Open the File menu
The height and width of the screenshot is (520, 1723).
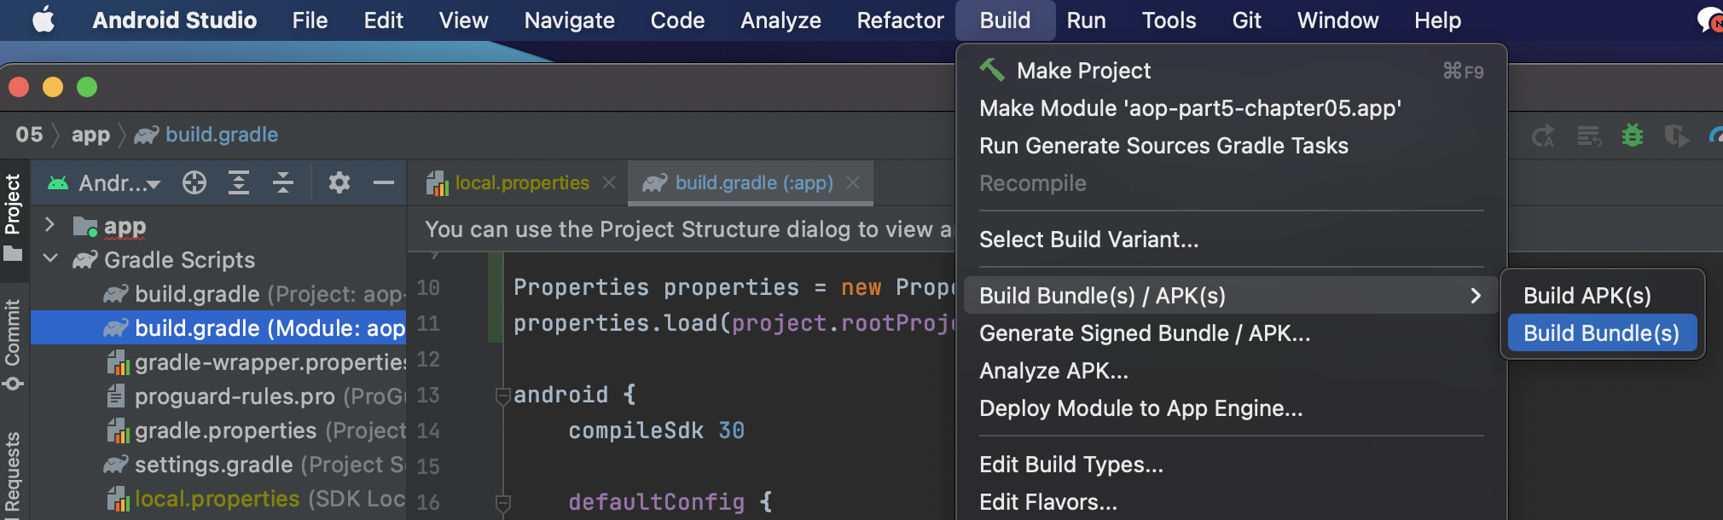tap(310, 20)
